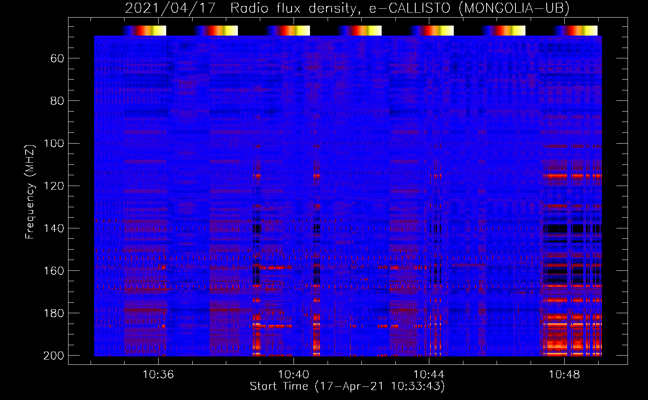
Task: Click the 'Frequency (MHZ)' axis label
Action: 30,192
